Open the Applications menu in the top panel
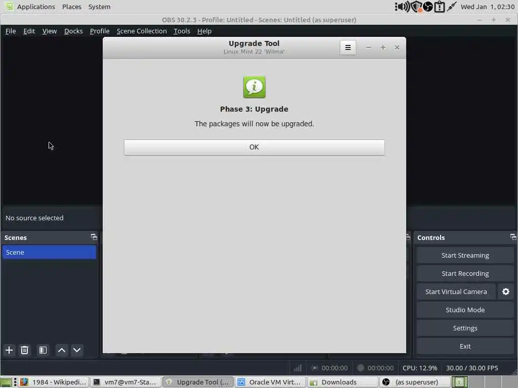 [36, 7]
